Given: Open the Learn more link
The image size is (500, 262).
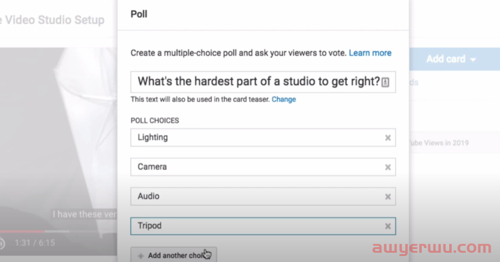Looking at the screenshot, I should tap(370, 53).
